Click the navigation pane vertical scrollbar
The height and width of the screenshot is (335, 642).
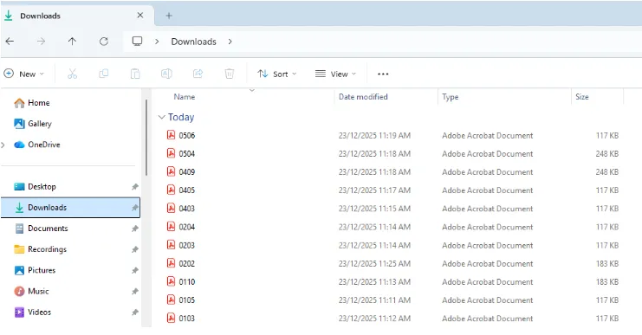click(x=146, y=137)
